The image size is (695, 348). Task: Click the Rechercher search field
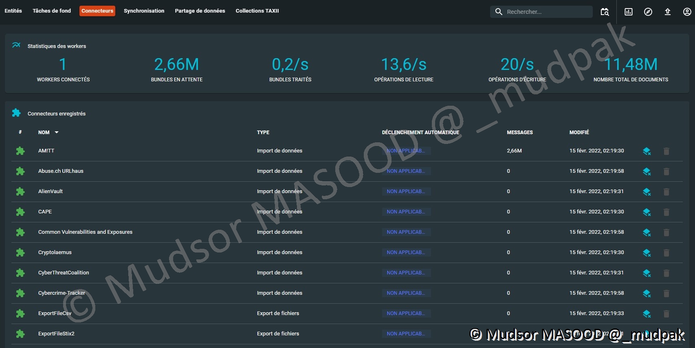pyautogui.click(x=546, y=12)
